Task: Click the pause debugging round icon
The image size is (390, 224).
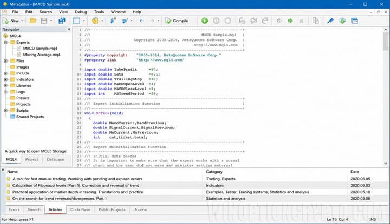Action: pos(216,21)
